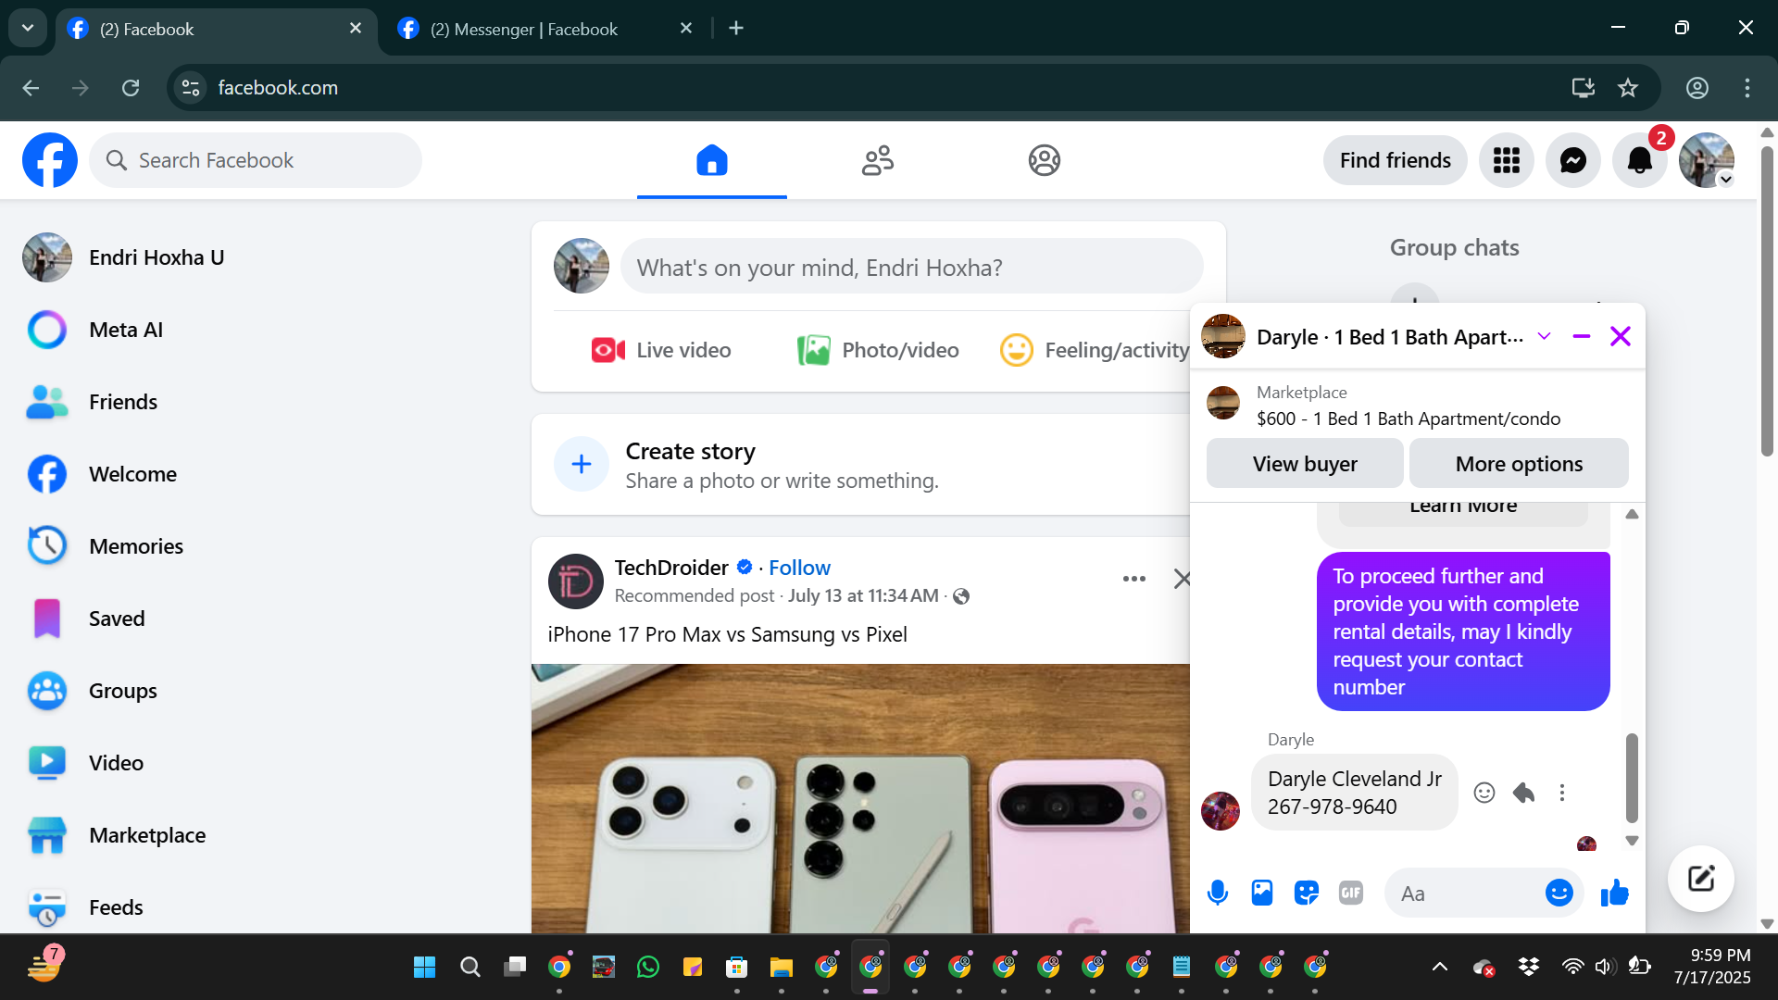Attach a file or photo in chat
The height and width of the screenshot is (1000, 1778).
click(1262, 893)
